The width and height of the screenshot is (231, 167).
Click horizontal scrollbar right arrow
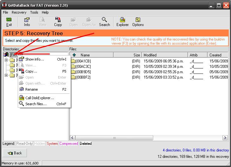[225, 138]
